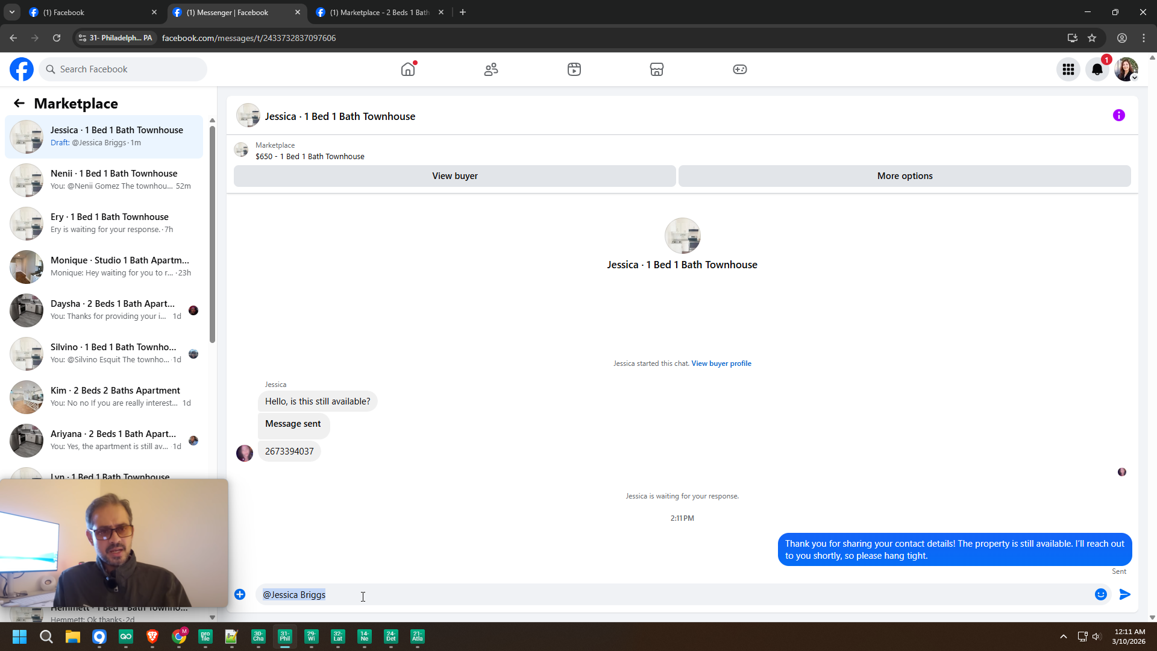Expand hidden system tray icons
This screenshot has height=651, width=1157.
coord(1064,637)
